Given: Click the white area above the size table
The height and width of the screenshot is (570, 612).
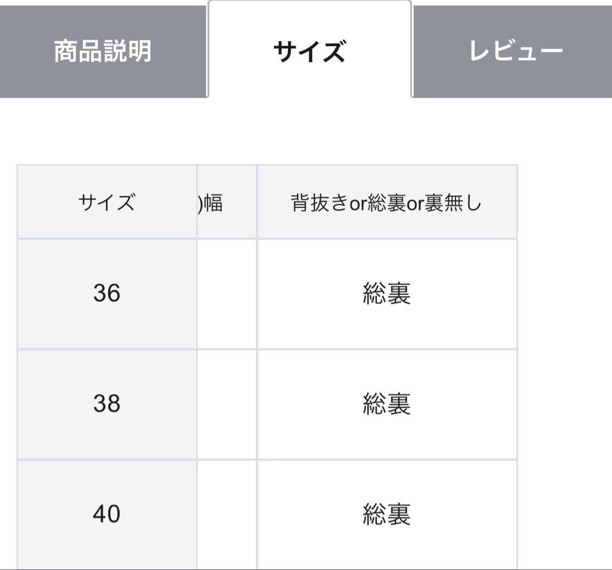Looking at the screenshot, I should 306,130.
